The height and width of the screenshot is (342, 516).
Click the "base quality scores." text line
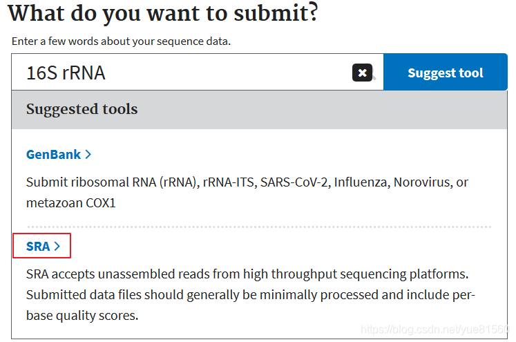pos(82,316)
